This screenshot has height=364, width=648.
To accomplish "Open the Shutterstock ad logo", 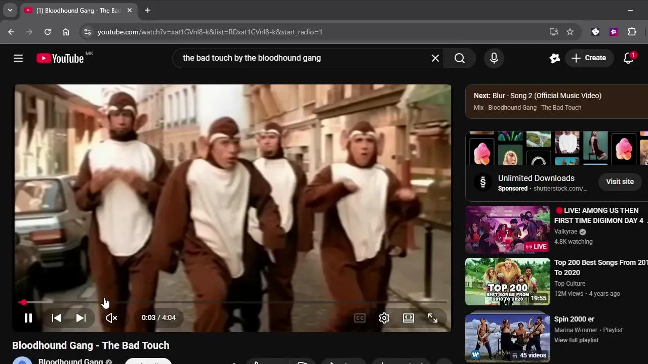I will (x=482, y=182).
